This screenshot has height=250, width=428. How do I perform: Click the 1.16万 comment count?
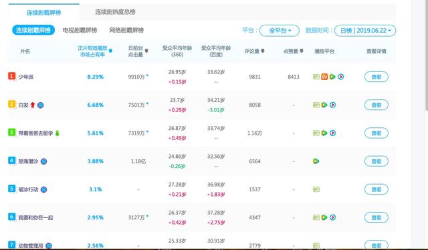click(255, 133)
